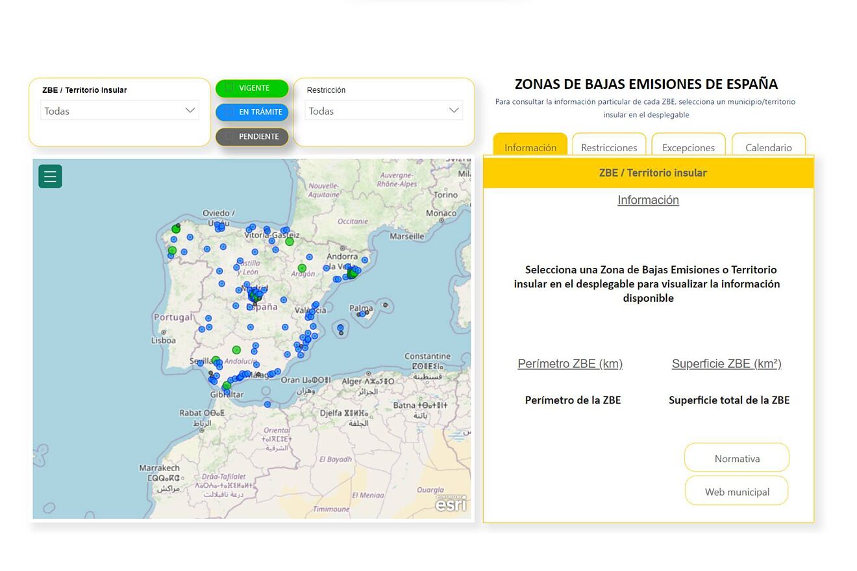
Task: Open the Web municipal link
Action: pyautogui.click(x=736, y=491)
